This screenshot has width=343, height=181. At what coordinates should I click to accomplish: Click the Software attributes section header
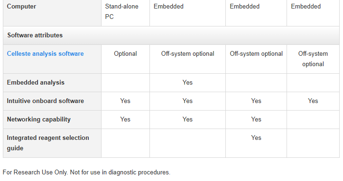35,35
